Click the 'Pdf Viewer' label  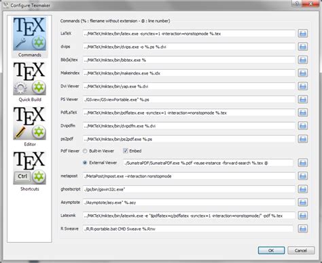[x=70, y=151]
